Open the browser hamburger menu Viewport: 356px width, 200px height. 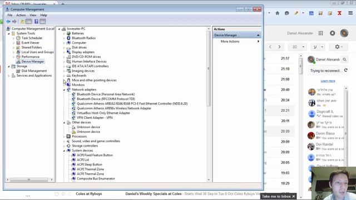(350, 13)
